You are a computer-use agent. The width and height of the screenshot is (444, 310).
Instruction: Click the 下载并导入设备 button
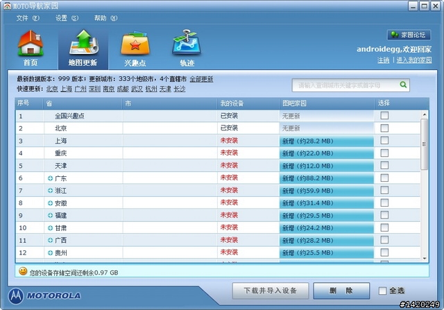click(271, 291)
